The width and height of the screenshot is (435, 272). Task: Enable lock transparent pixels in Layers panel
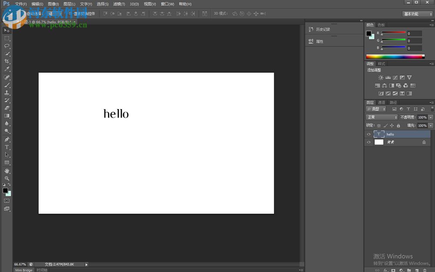(379, 126)
